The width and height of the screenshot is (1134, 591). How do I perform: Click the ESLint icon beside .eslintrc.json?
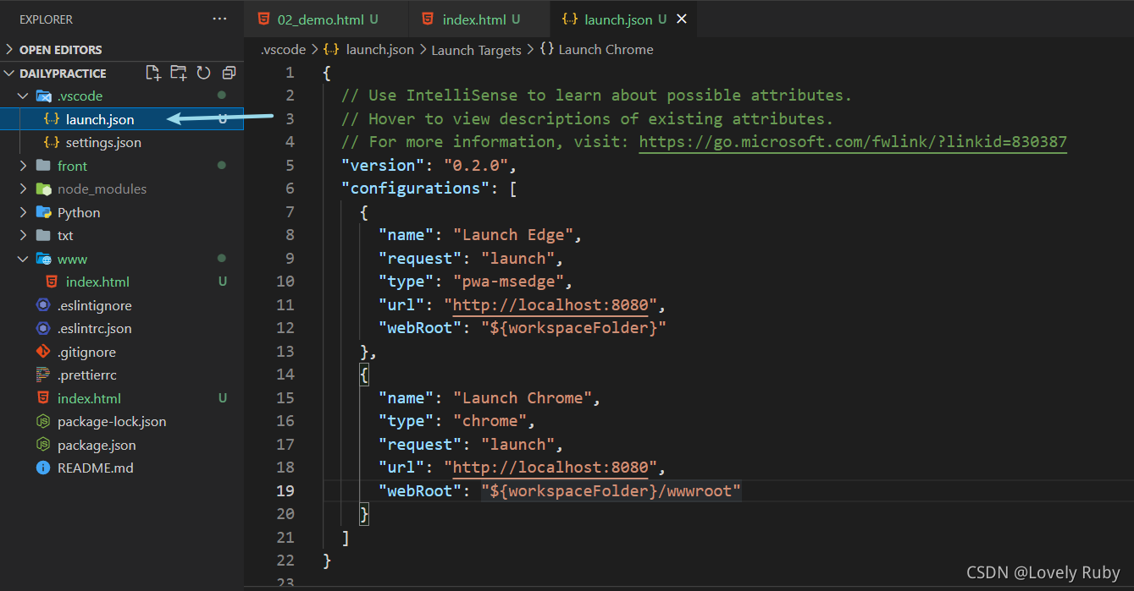[x=43, y=329]
